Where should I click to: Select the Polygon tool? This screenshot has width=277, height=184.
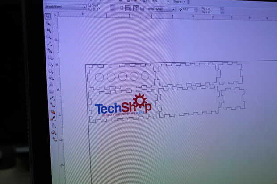click(51, 71)
